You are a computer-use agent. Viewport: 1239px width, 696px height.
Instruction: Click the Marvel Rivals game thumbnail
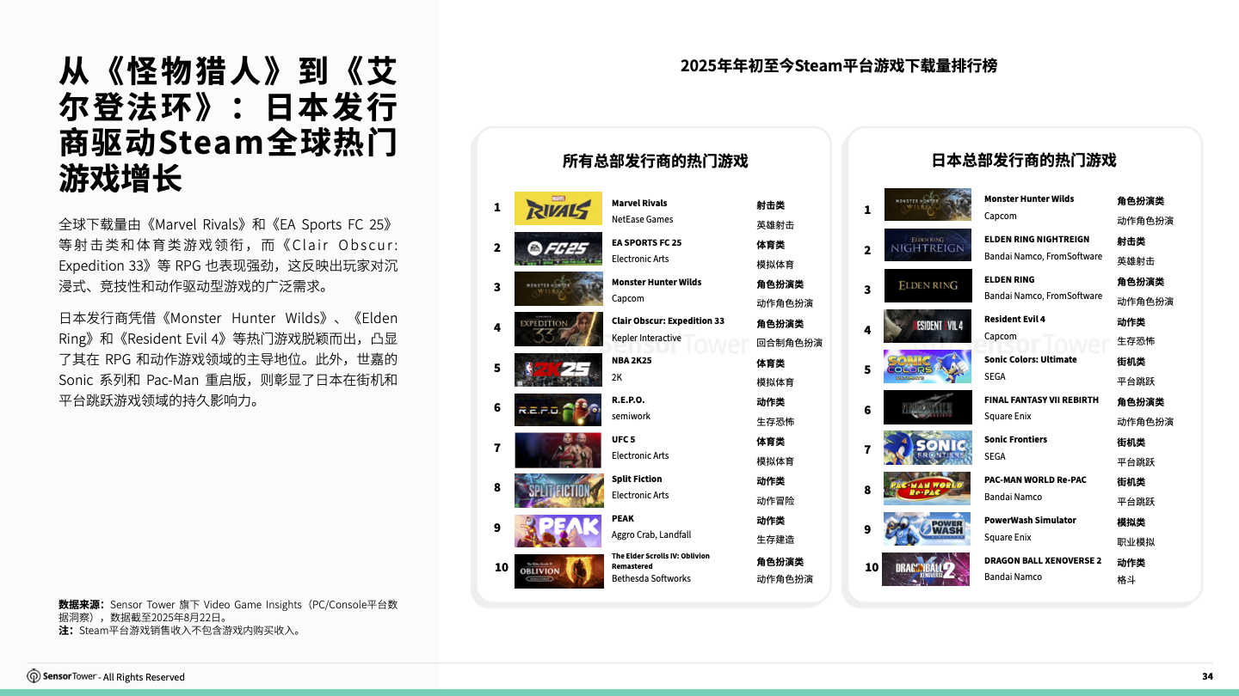pos(558,207)
